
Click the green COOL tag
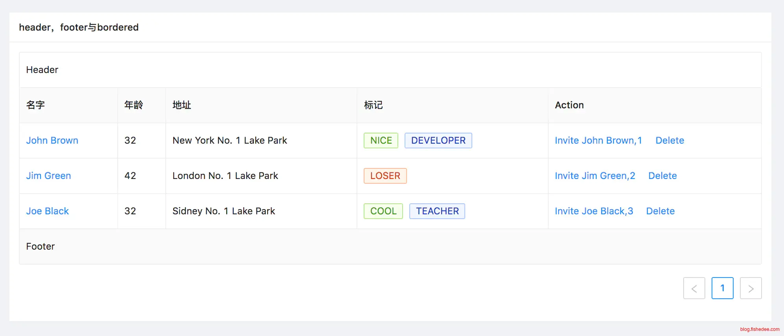pyautogui.click(x=383, y=211)
